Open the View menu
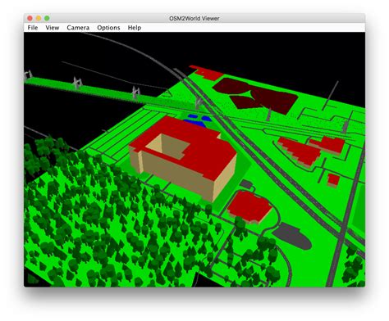389x321 pixels. point(53,28)
